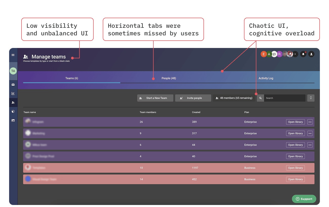
Task: Click the Team name column header
Action: coord(30,112)
